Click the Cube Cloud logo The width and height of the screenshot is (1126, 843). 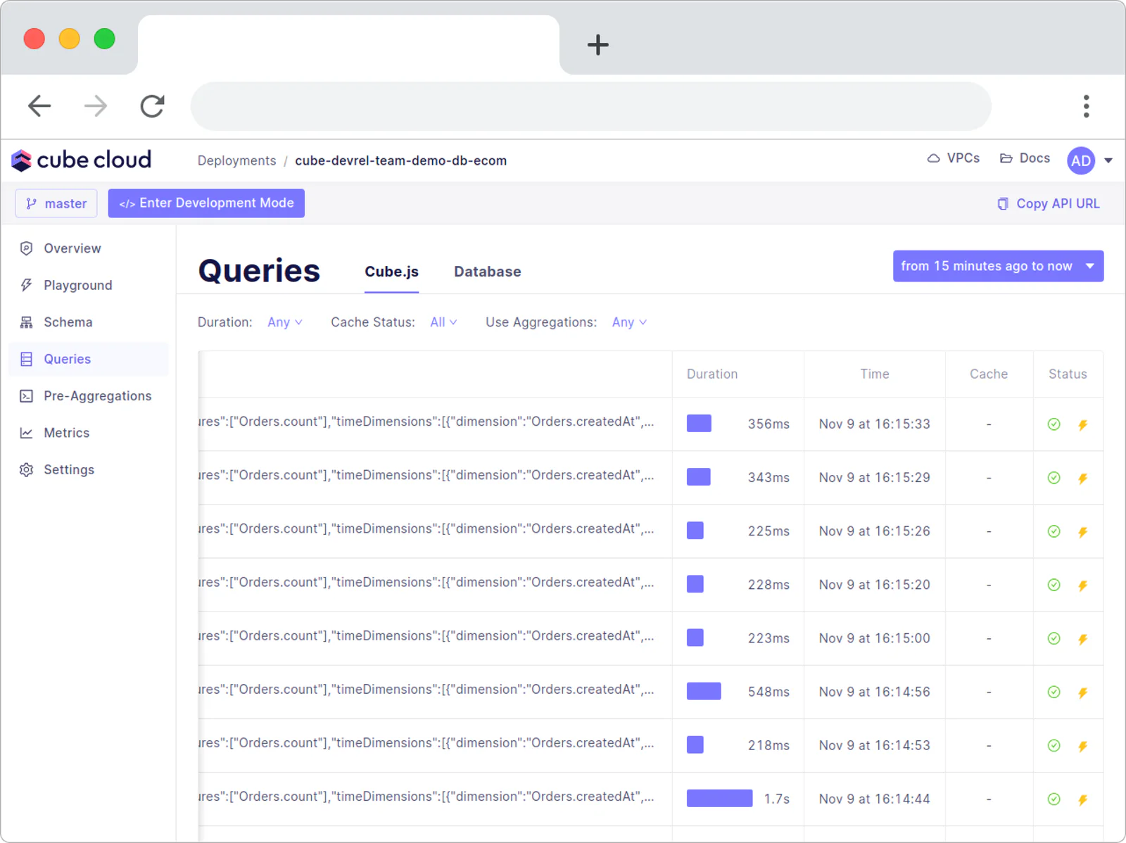[81, 160]
